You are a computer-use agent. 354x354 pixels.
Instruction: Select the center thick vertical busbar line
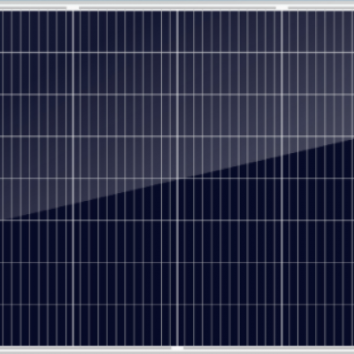point(177,178)
